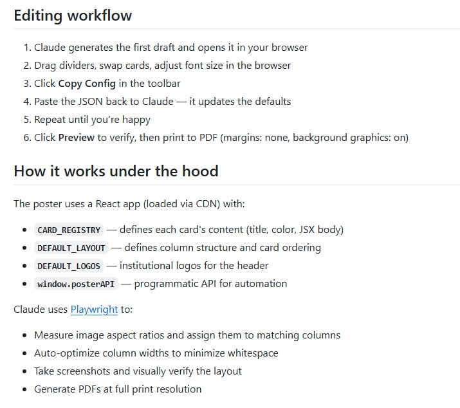Click the "How it works under the hood" heading

tap(116, 171)
